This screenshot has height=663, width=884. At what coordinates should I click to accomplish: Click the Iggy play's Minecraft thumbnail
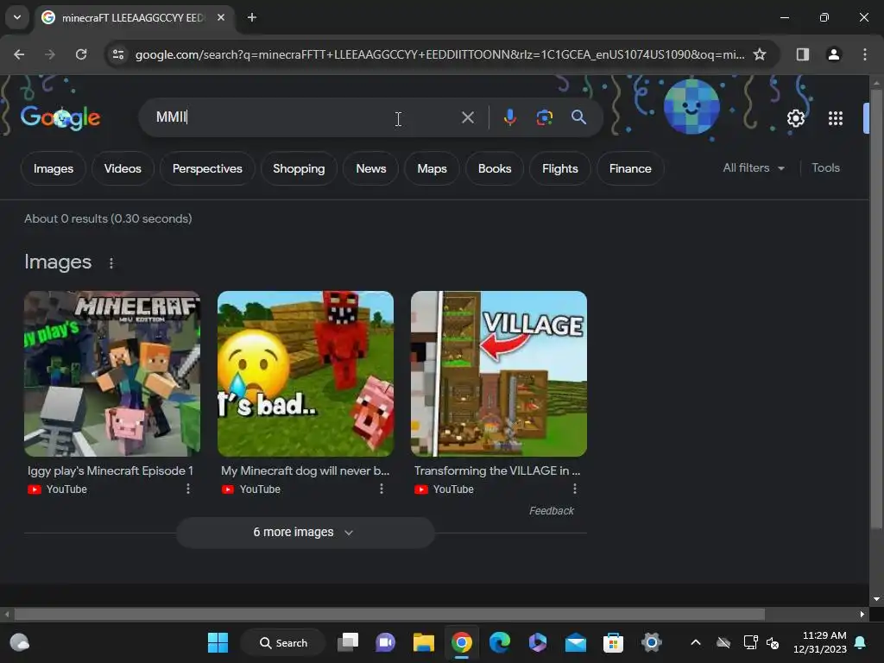(112, 374)
